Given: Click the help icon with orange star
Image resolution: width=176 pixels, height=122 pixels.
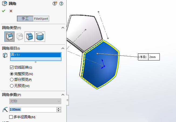Looking at the screenshot, I should (x=55, y=4).
